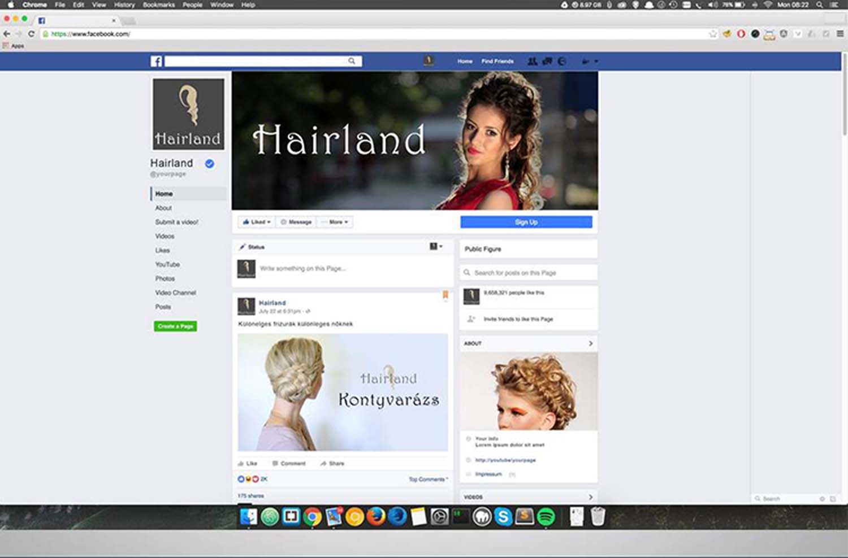Open the messages icon in top bar
The height and width of the screenshot is (558, 848).
tap(547, 61)
